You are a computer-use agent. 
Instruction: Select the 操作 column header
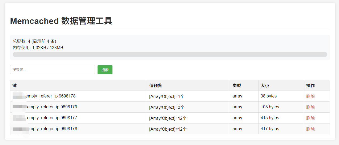pos(310,86)
